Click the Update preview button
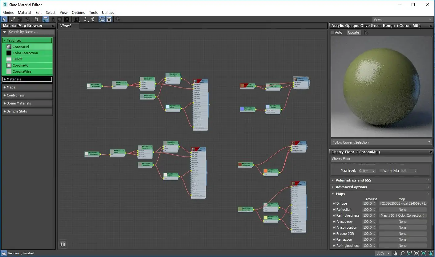Image resolution: width=435 pixels, height=257 pixels. [x=353, y=32]
